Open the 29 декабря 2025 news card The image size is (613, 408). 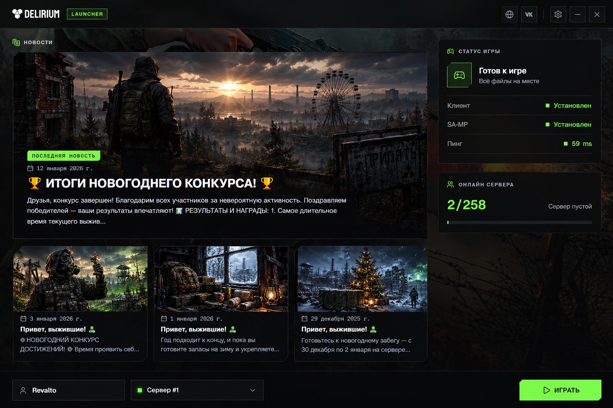[x=361, y=304]
